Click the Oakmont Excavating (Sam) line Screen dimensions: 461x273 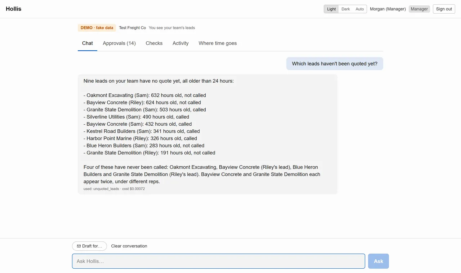[x=145, y=95]
